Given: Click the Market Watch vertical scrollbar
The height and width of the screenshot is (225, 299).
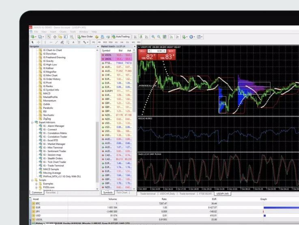Looking at the screenshot, I should [x=134, y=83].
